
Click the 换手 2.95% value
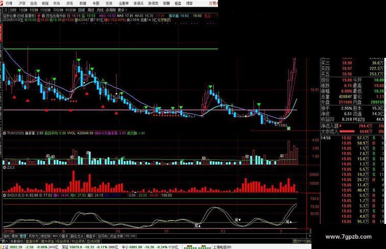click(347, 108)
